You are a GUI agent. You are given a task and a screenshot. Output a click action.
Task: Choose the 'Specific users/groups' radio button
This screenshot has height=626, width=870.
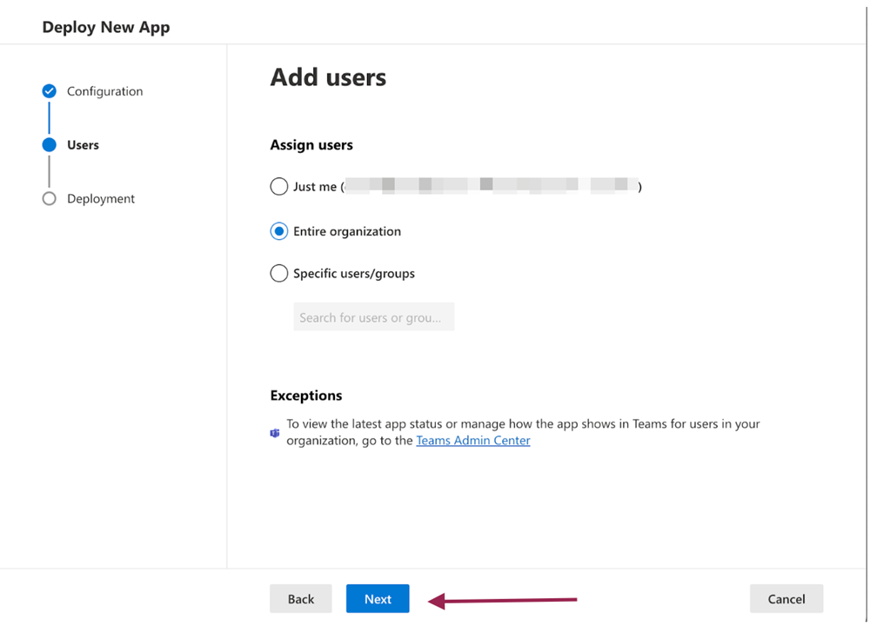[278, 274]
